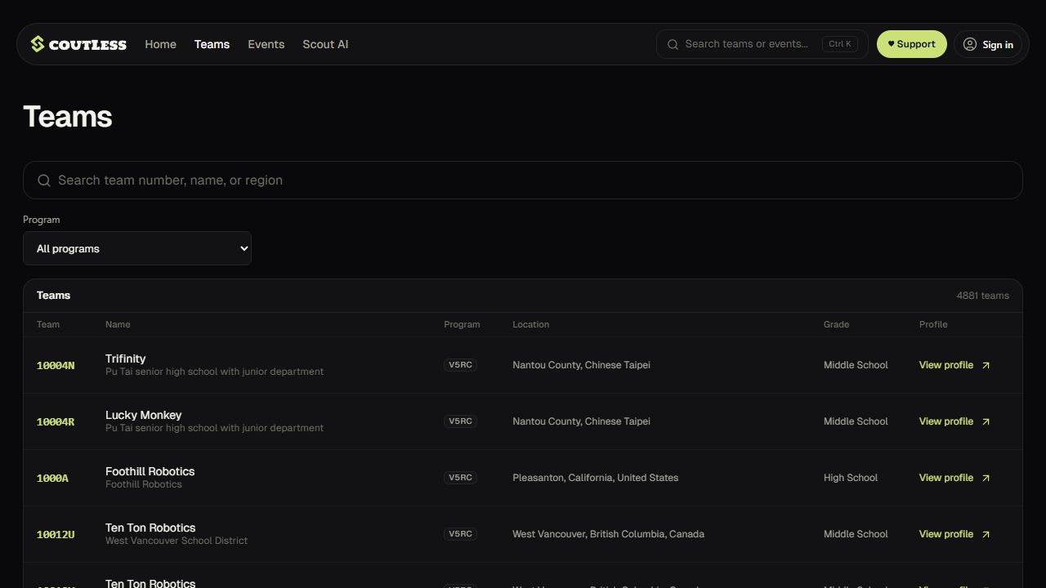Click the arrow icon for Foothill Robotics profile

pyautogui.click(x=986, y=478)
